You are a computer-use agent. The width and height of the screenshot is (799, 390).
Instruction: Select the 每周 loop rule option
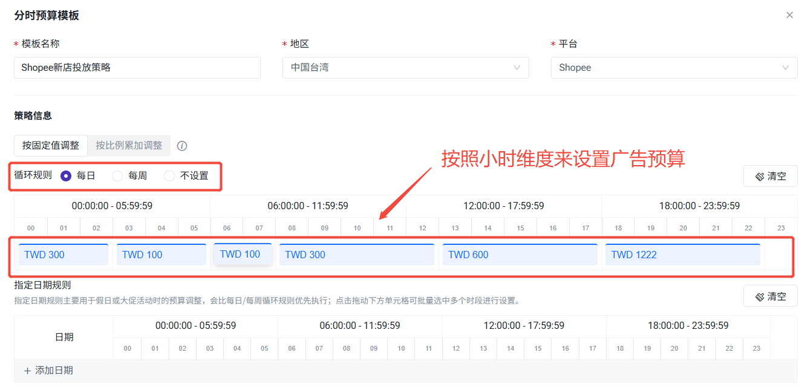pyautogui.click(x=118, y=176)
